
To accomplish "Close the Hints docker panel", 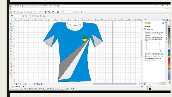I will coord(167,20).
